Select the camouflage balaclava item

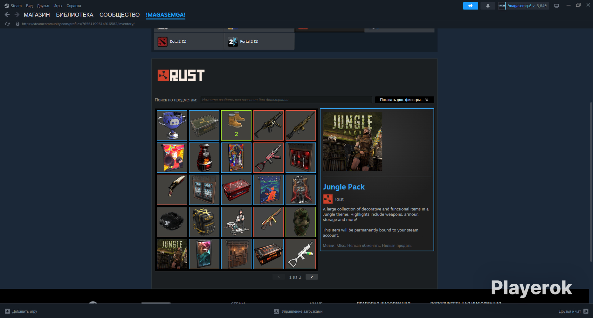300,222
